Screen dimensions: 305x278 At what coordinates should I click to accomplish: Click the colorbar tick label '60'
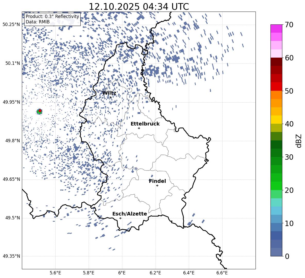point(289,58)
